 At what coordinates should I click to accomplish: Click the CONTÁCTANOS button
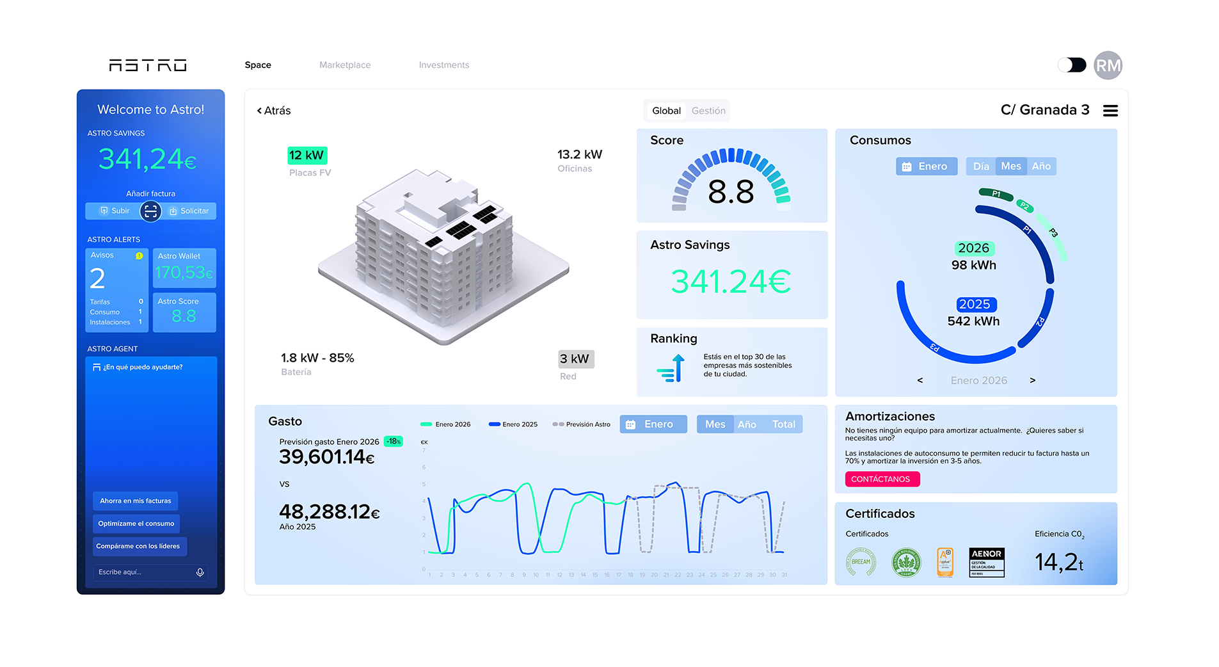[x=882, y=479]
